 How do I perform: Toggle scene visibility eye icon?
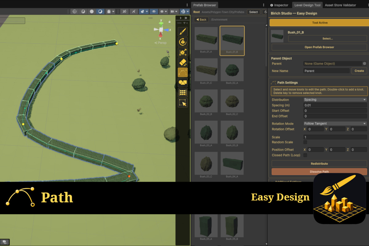154,11
